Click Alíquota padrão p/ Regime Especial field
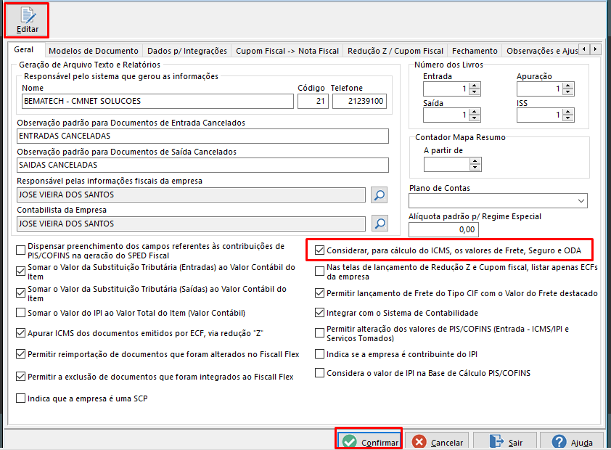611x450 pixels. click(443, 230)
